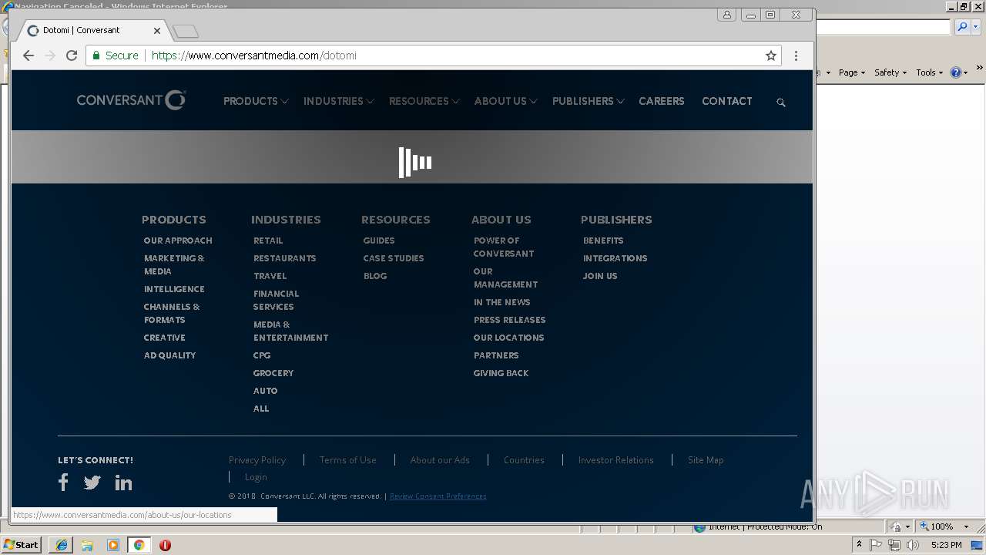Open the IE Help question mark icon
This screenshot has height=555, width=986.
tap(956, 72)
